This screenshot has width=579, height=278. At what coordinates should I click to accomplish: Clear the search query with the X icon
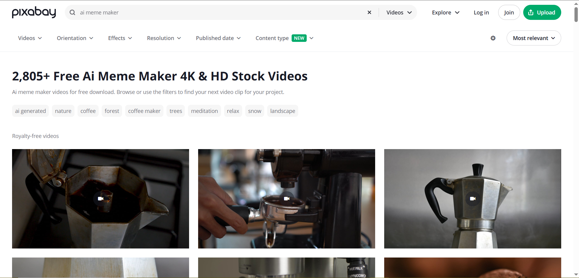point(369,12)
